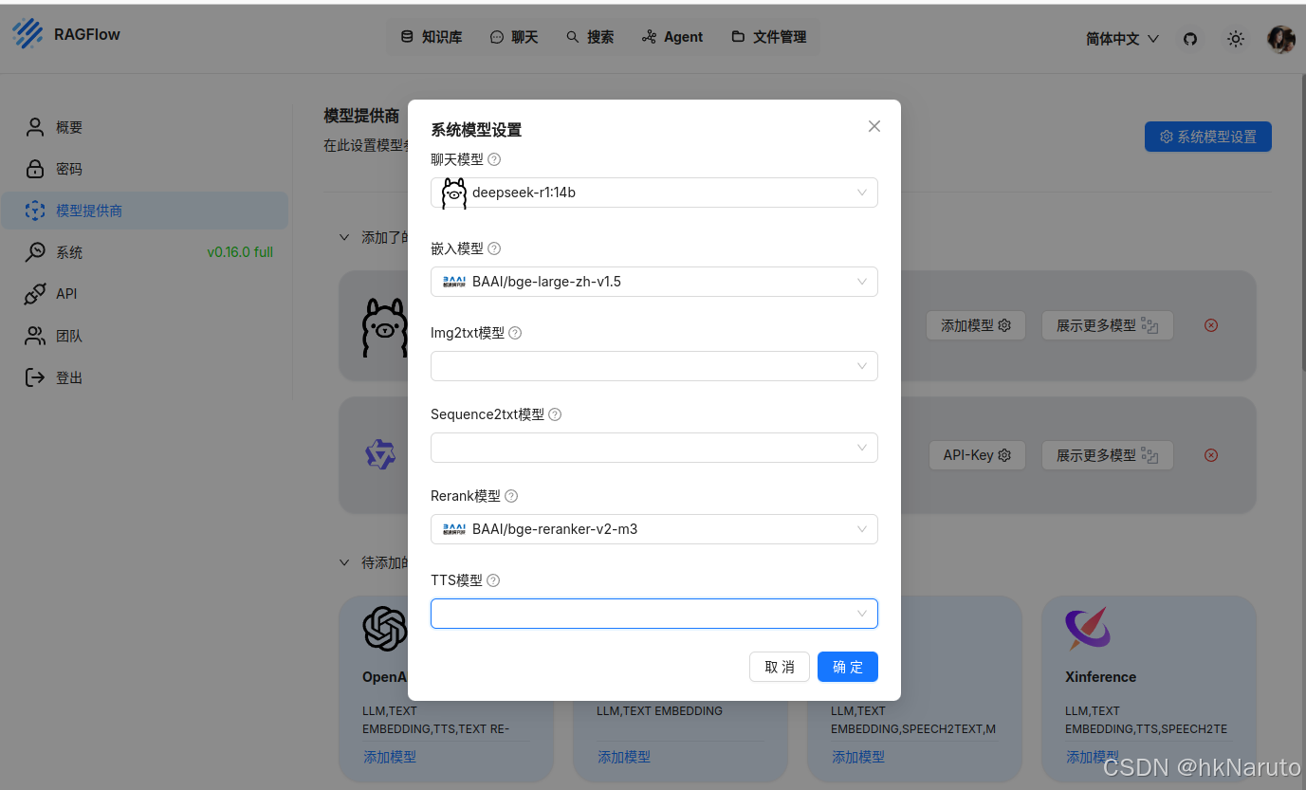
Task: Close the 系统模型设置 dialog with X
Action: (874, 126)
